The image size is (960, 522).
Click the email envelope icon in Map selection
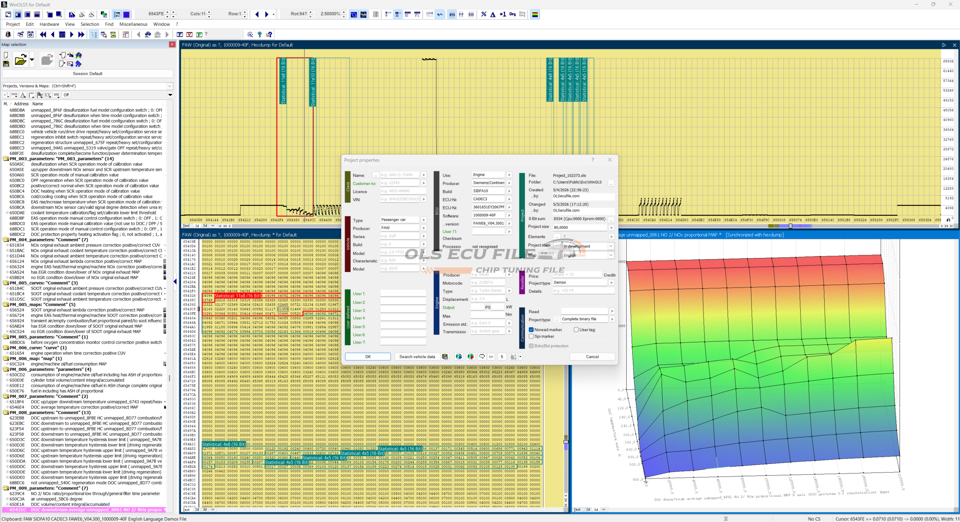pos(70,64)
